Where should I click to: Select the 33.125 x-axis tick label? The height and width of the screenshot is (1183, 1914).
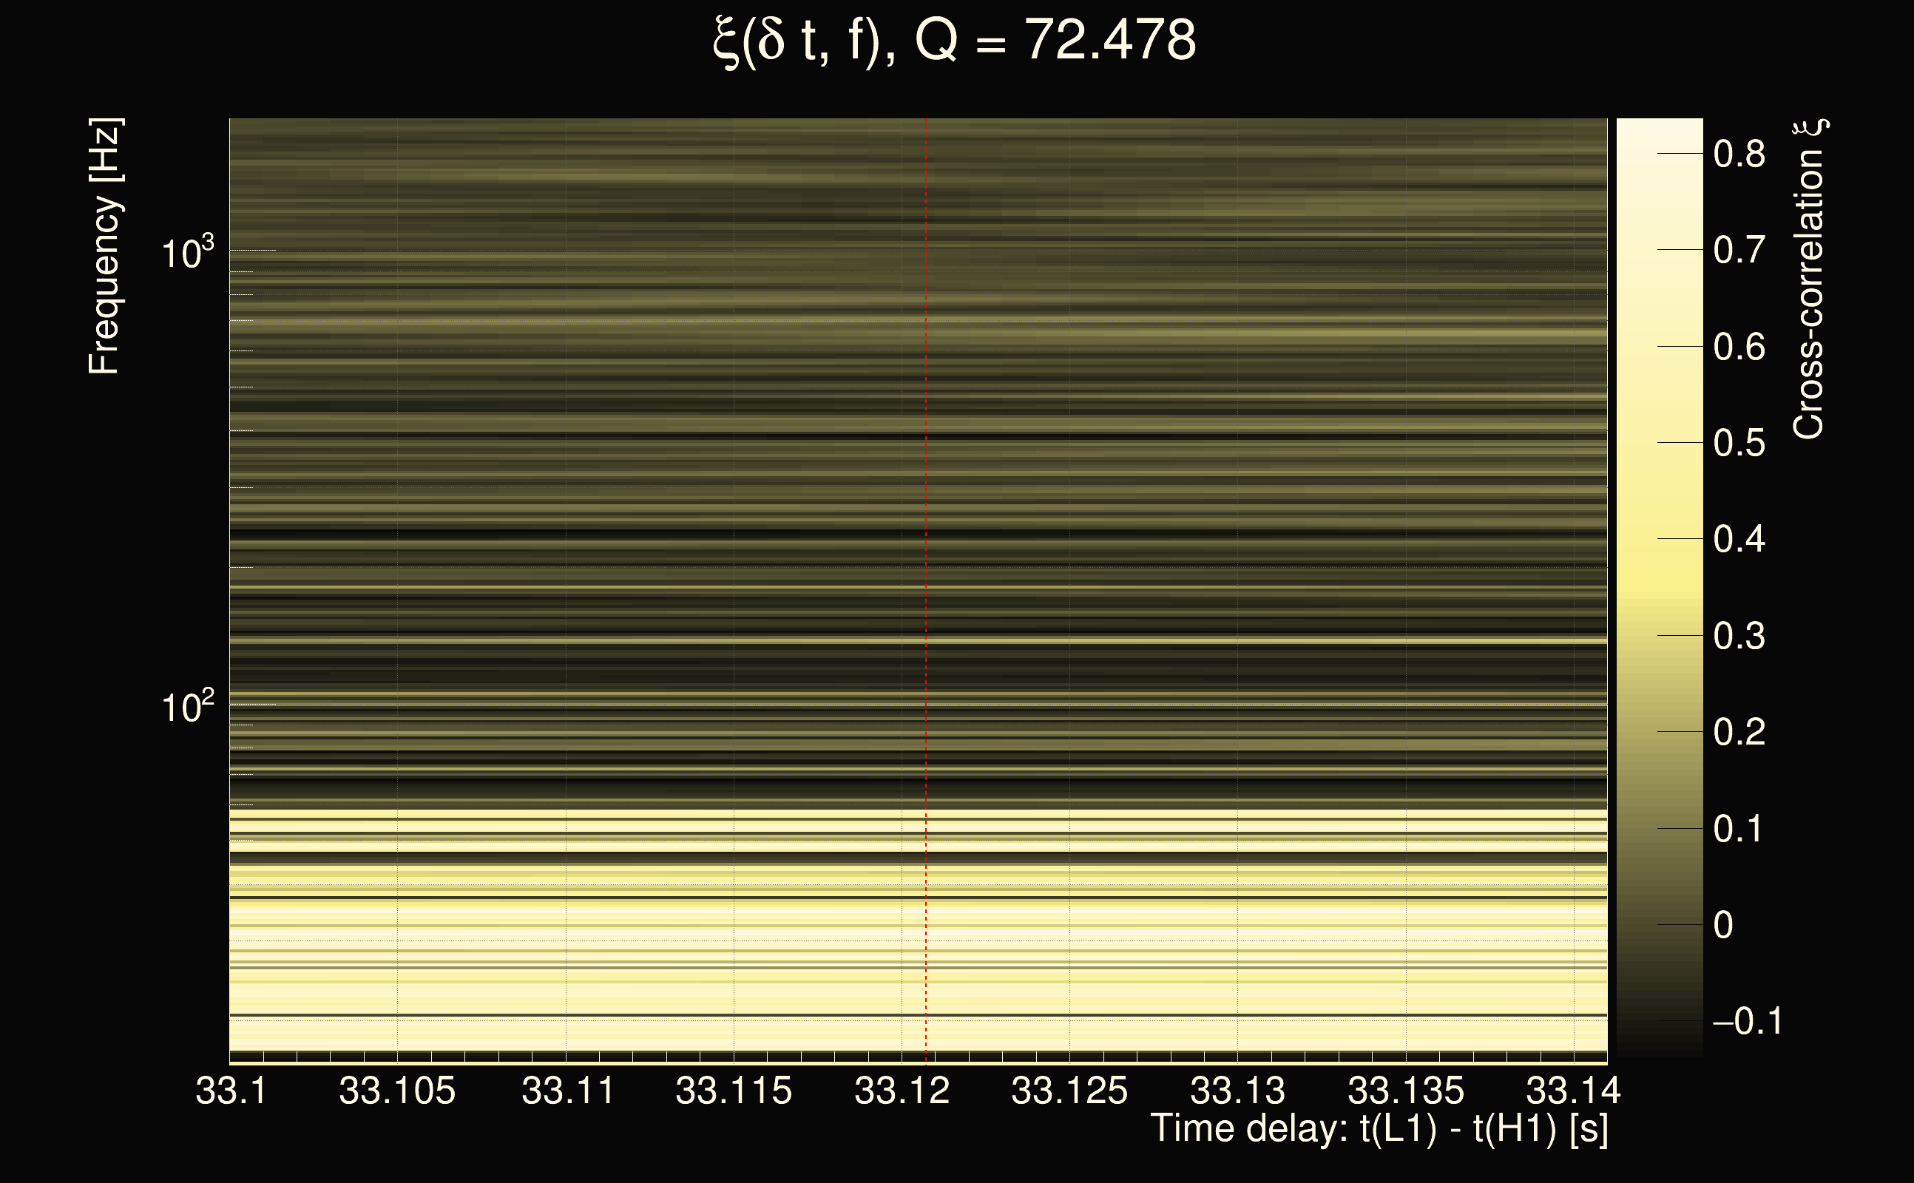point(1069,1091)
